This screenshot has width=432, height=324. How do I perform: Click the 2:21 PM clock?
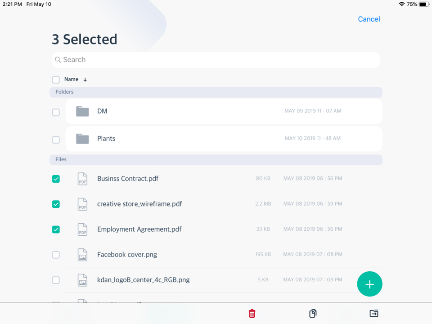[12, 4]
